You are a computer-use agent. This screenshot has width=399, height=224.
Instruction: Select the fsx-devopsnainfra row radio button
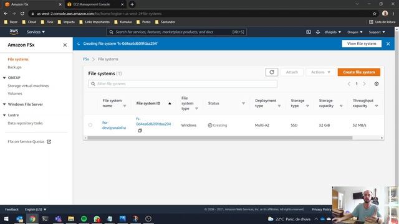coord(90,125)
